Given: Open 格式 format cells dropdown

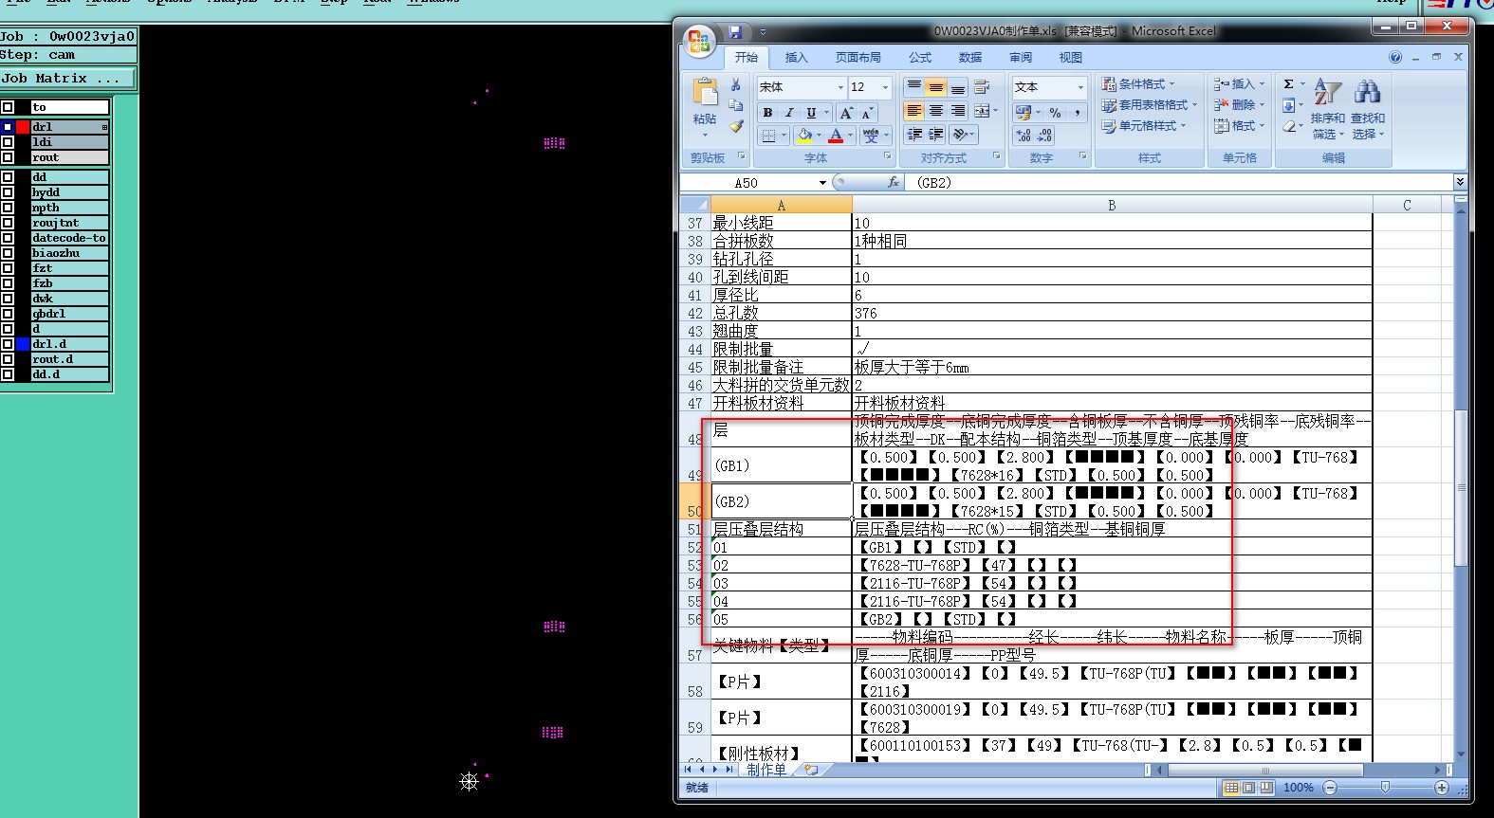Looking at the screenshot, I should 1240,126.
